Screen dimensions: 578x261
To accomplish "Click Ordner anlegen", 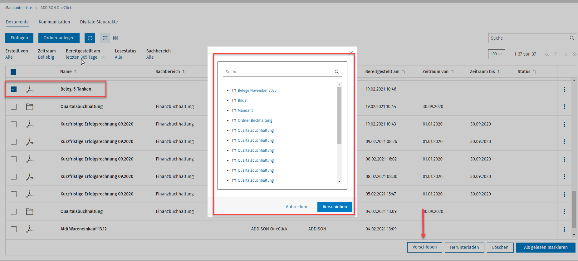I will 59,38.
